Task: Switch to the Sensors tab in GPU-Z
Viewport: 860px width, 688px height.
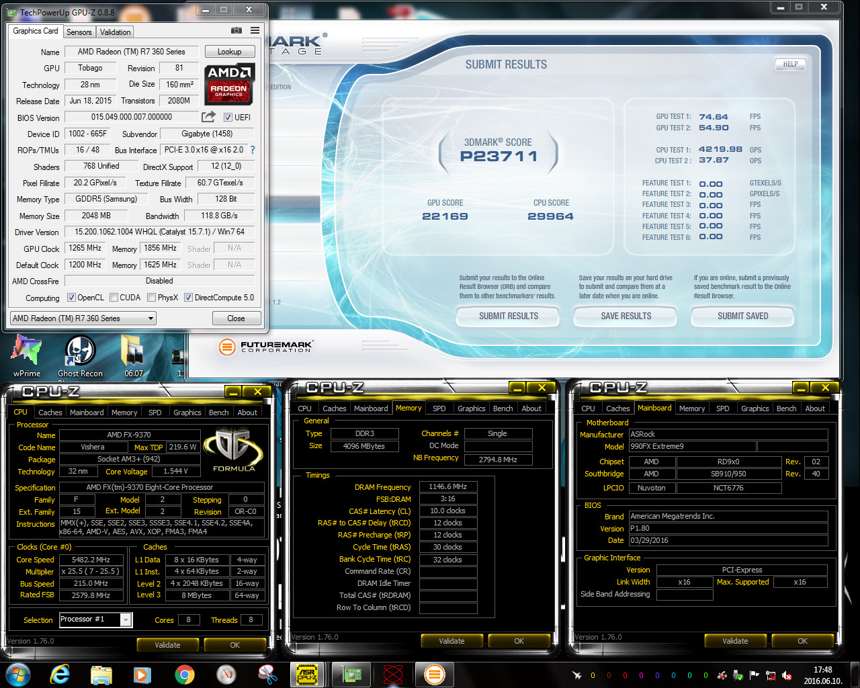Action: (x=79, y=32)
